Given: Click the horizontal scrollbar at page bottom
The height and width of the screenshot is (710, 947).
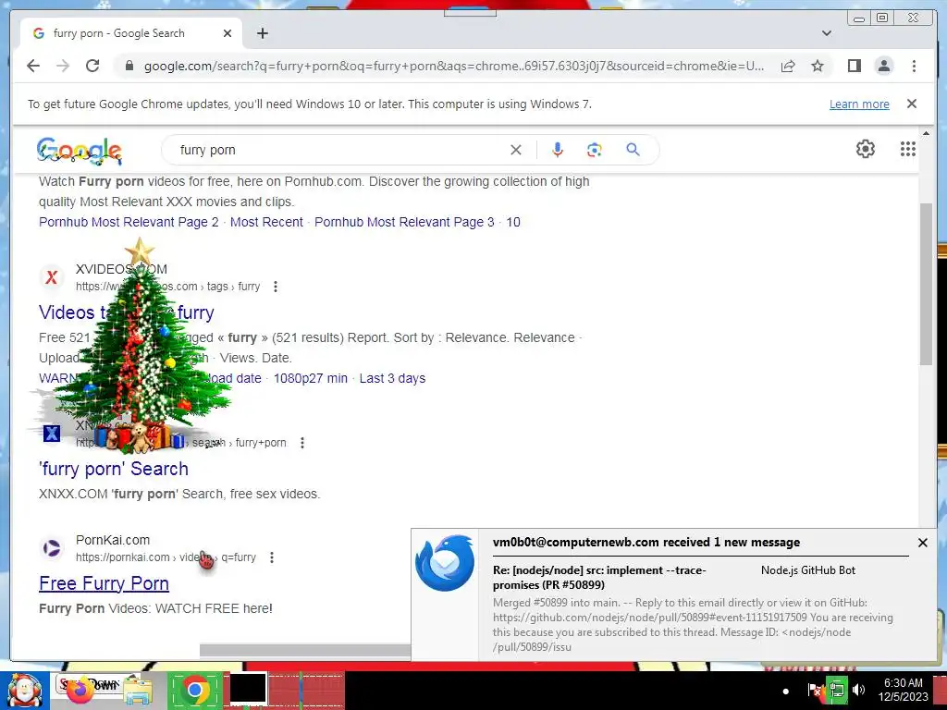Looking at the screenshot, I should pyautogui.click(x=305, y=650).
